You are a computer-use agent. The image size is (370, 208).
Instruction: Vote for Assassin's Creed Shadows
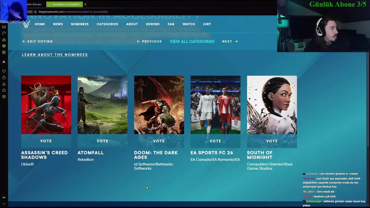(x=46, y=141)
